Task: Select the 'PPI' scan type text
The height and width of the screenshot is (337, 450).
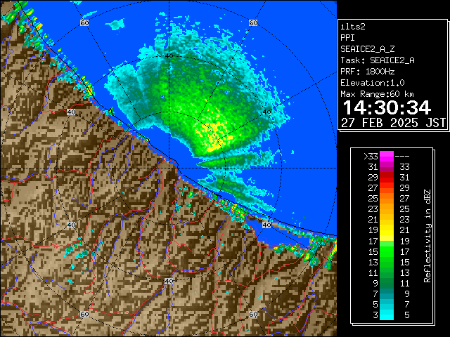Action: click(x=347, y=38)
